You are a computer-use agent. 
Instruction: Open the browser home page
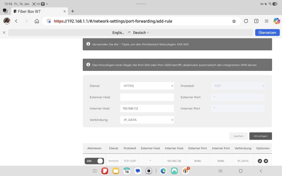[x=37, y=21]
